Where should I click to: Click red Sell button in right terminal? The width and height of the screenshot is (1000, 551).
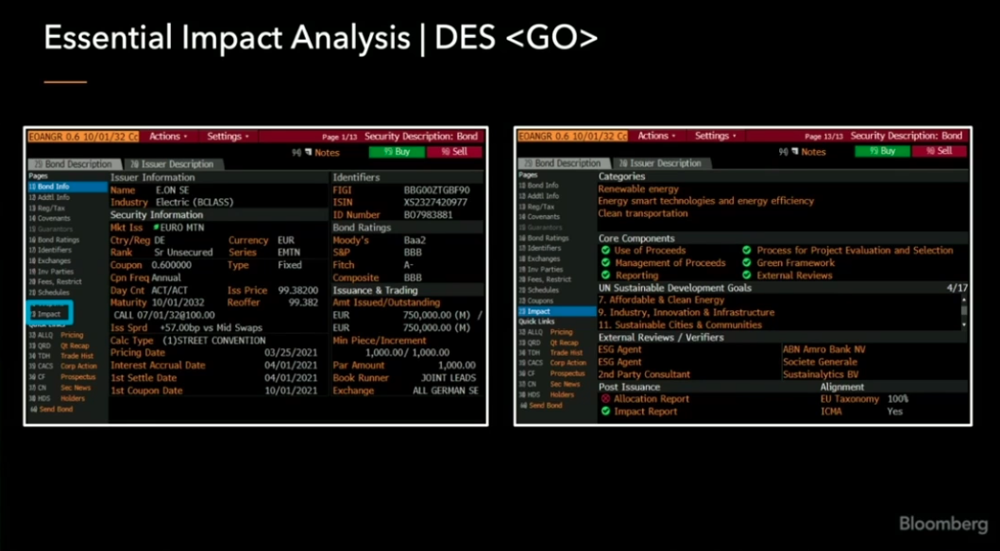pos(941,152)
